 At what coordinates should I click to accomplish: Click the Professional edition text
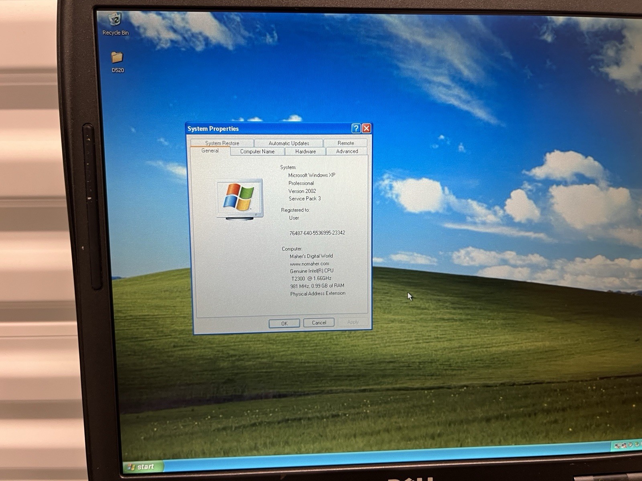[x=301, y=183]
